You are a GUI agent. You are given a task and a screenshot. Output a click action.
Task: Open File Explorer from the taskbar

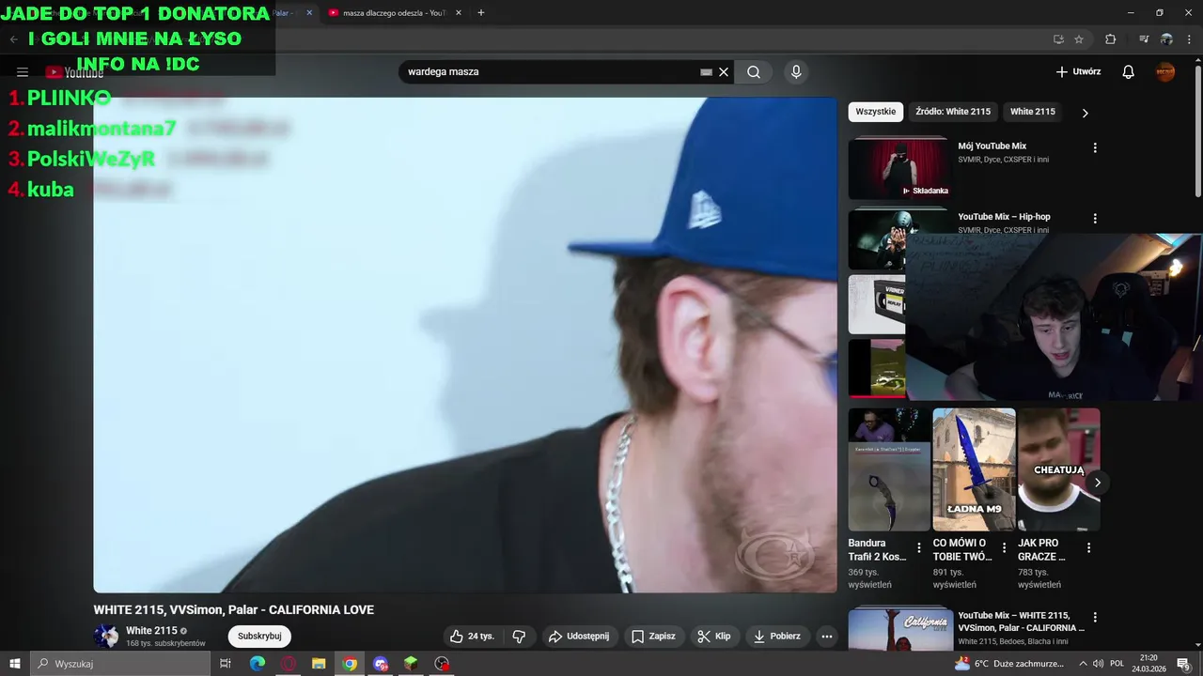[x=319, y=664]
